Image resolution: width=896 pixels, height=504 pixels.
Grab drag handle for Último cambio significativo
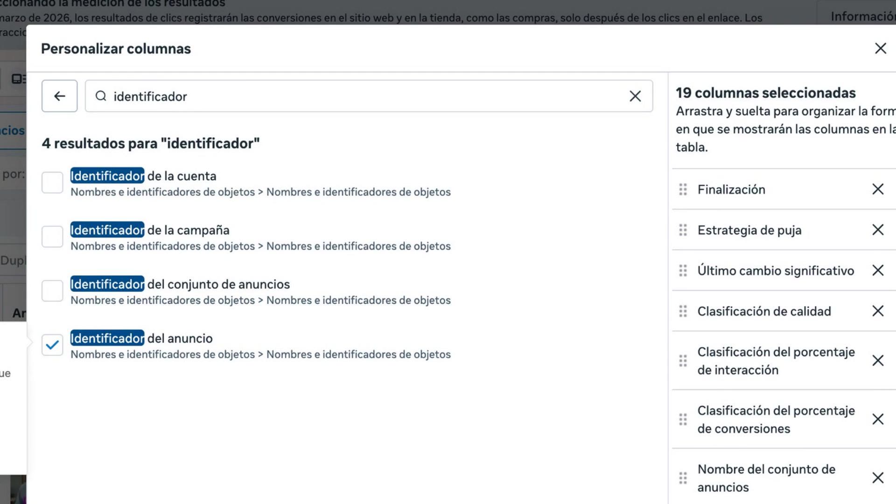pos(683,270)
